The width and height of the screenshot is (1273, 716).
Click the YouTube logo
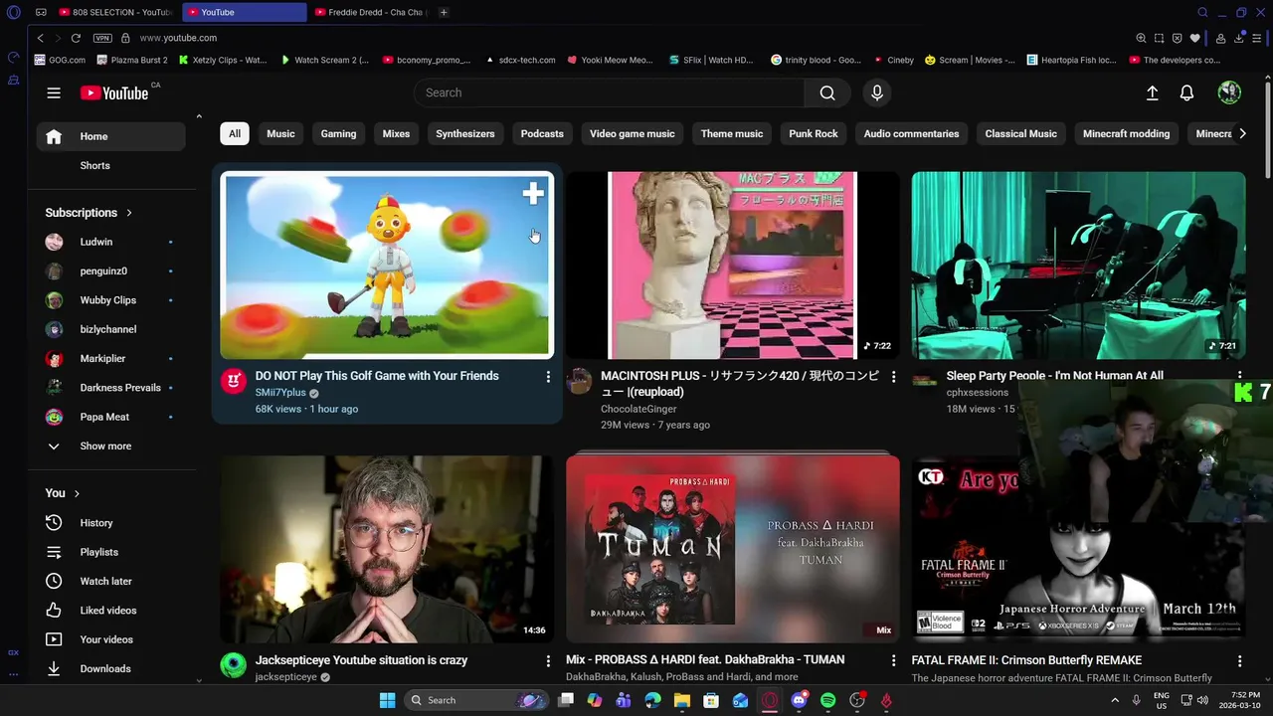tap(114, 92)
